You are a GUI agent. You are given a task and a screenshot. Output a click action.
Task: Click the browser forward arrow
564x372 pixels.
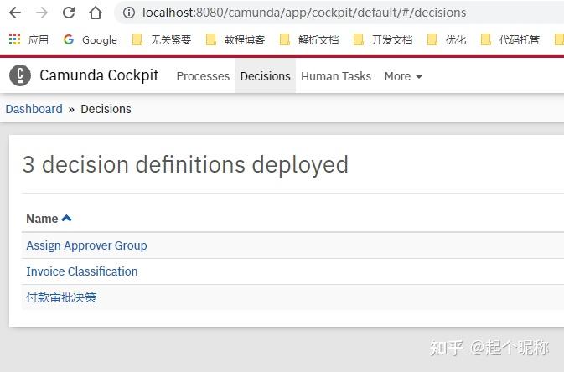[x=42, y=13]
